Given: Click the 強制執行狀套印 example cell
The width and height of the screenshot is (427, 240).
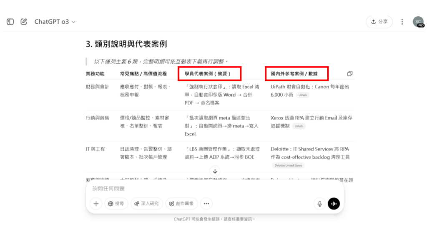Looking at the screenshot, I should [222, 95].
